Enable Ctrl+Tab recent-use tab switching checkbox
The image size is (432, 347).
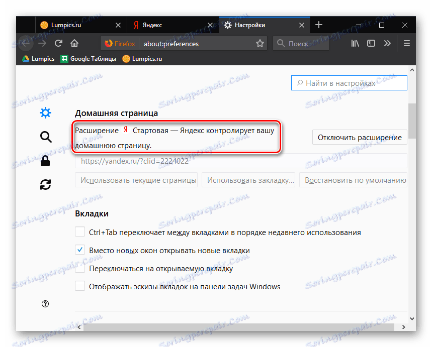[x=80, y=232]
